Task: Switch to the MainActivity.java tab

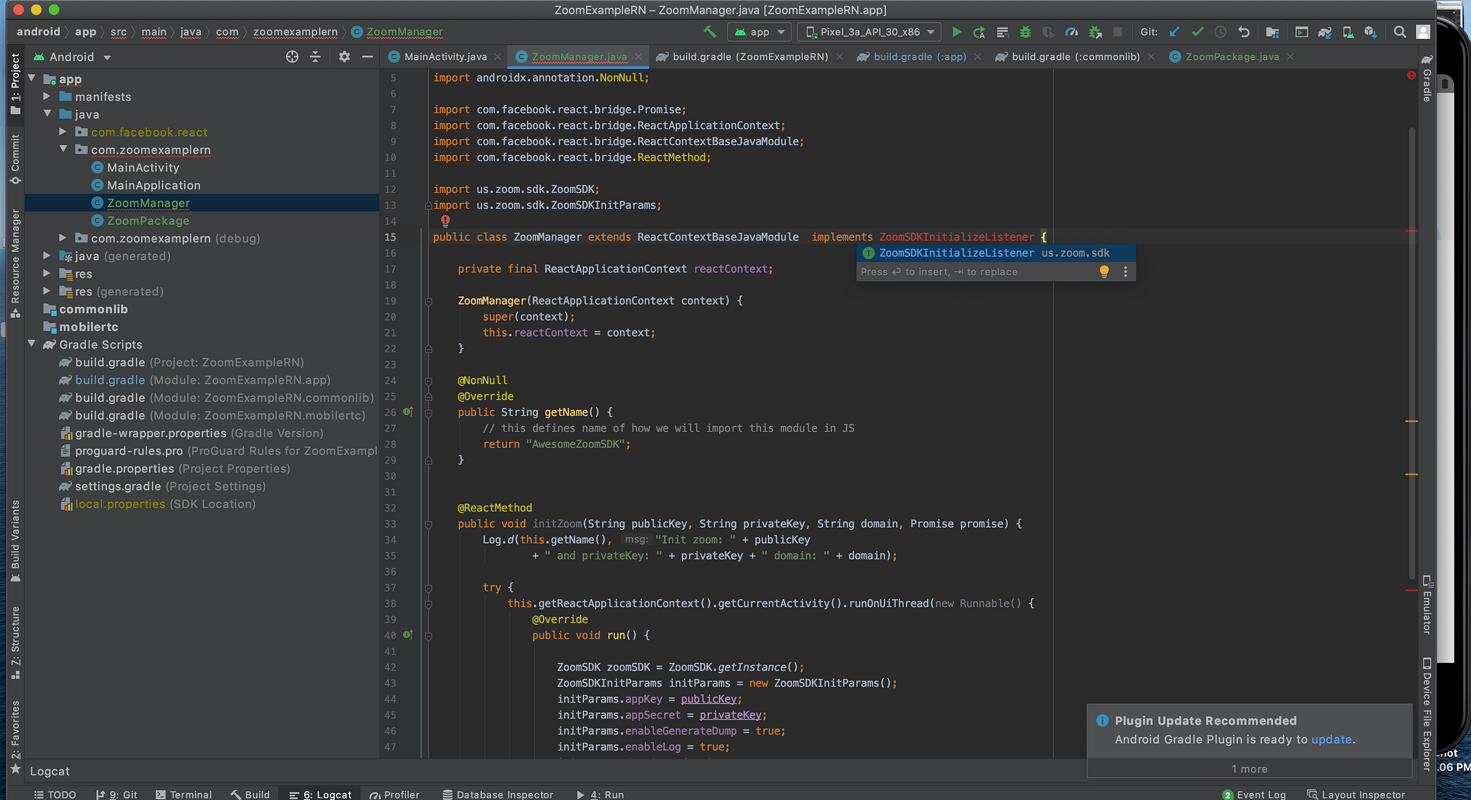Action: (x=445, y=57)
